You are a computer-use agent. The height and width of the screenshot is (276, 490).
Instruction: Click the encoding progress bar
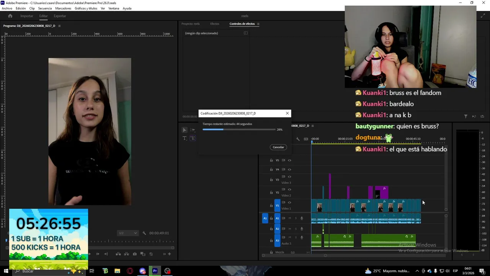coord(238,130)
